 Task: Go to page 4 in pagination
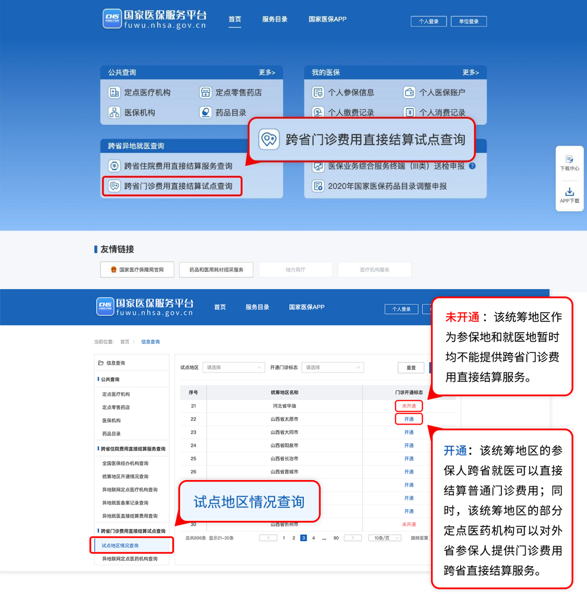pos(314,538)
